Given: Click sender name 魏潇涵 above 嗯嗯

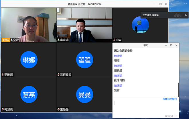Looking at the screenshot, I should [118, 56].
